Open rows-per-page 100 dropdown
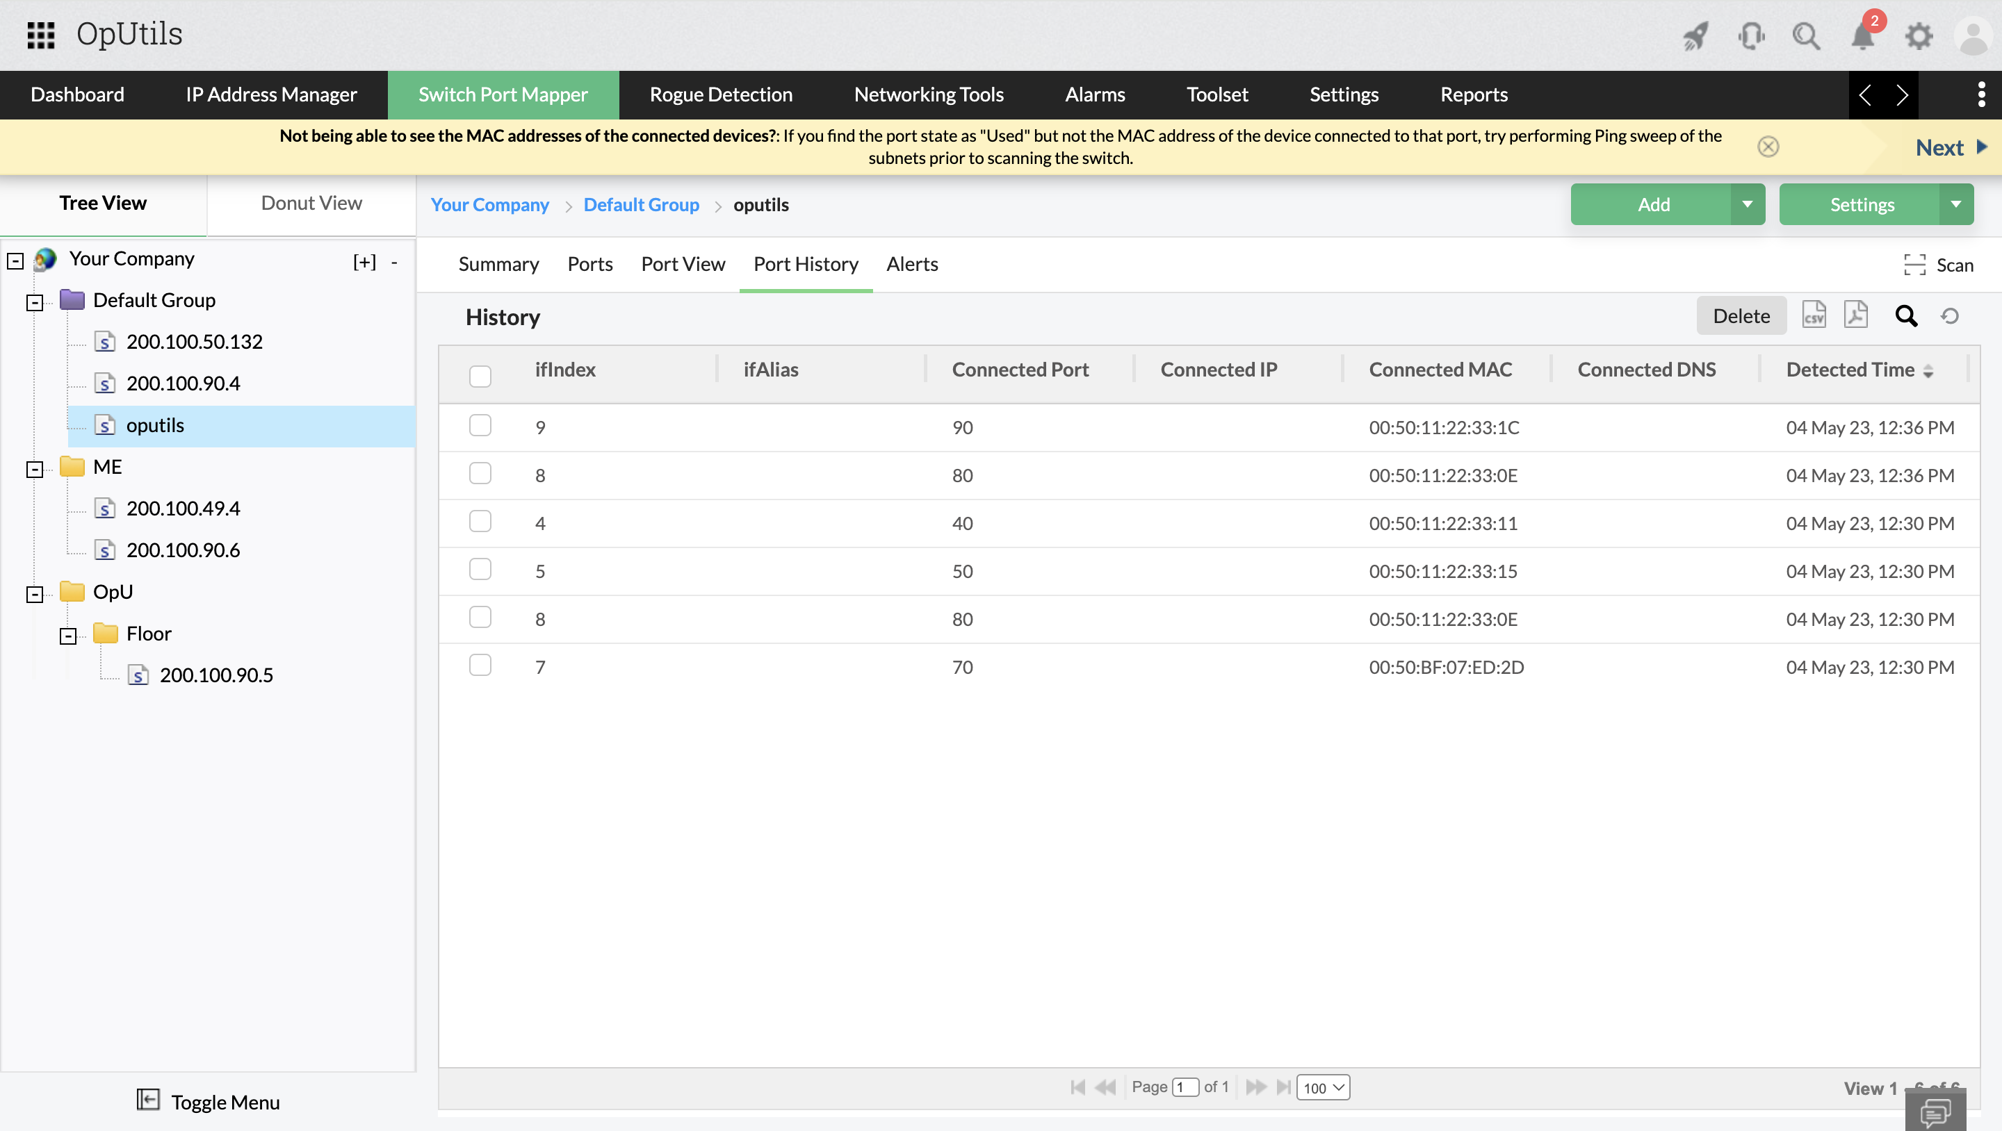 click(1323, 1087)
